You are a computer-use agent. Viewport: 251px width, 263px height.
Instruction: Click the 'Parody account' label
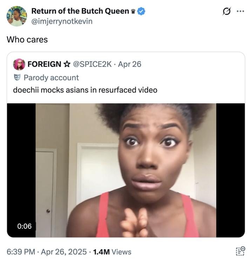[x=51, y=78]
